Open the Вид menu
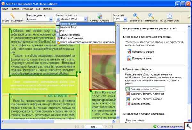 click(x=38, y=9)
